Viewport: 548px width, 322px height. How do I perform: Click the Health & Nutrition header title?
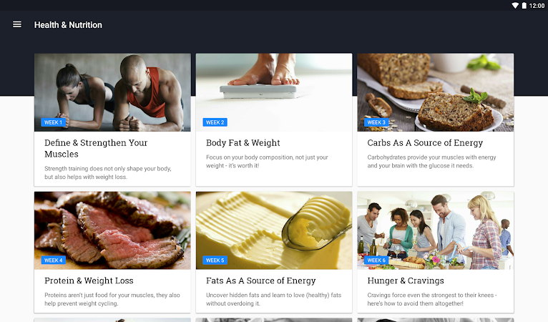tap(68, 25)
